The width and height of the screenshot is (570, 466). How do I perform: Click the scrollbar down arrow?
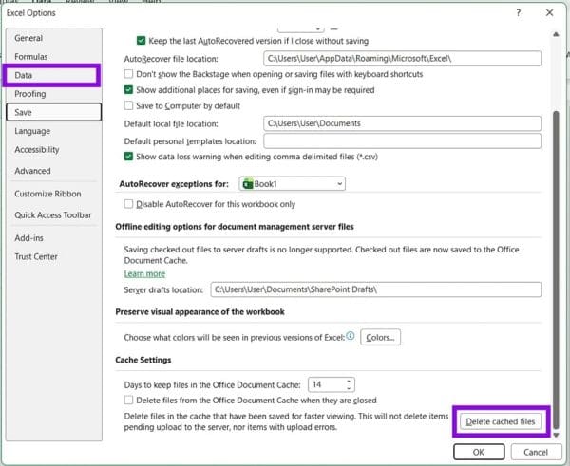click(556, 435)
